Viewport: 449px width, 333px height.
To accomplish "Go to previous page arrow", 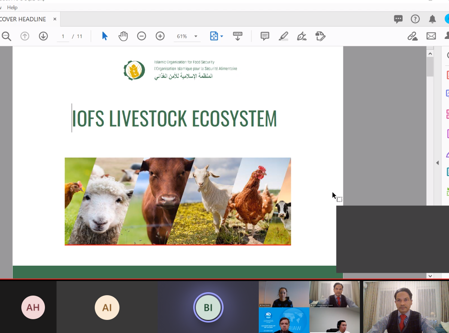I will point(25,36).
